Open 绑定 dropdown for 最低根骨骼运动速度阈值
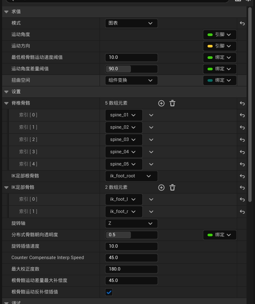 (x=220, y=58)
